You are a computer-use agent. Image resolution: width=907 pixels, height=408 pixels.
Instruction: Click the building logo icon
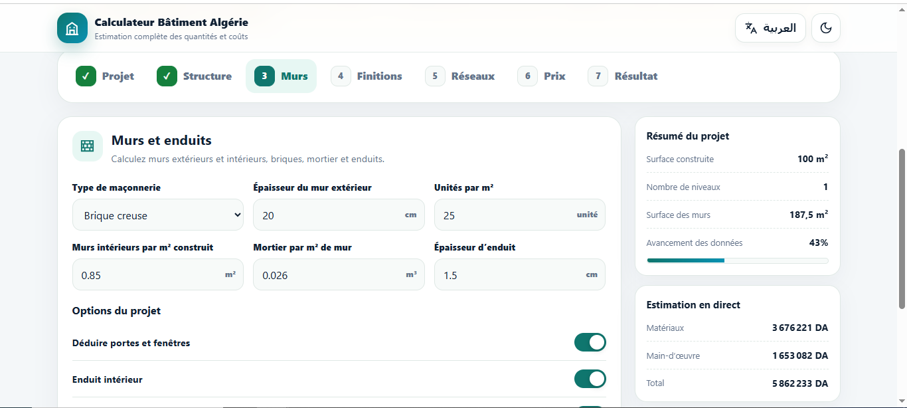(72, 28)
